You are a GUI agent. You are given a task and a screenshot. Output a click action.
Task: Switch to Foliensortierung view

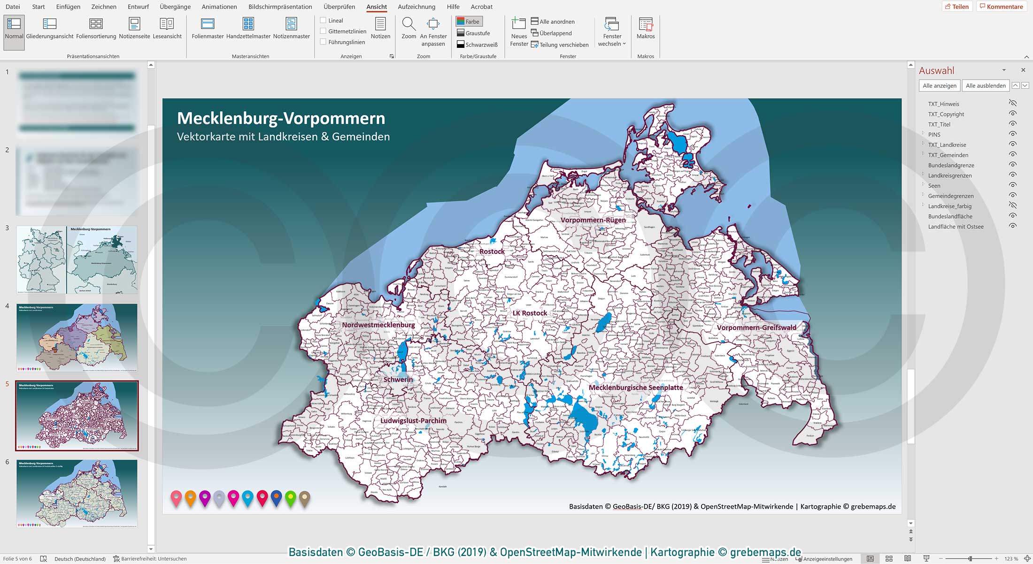96,28
